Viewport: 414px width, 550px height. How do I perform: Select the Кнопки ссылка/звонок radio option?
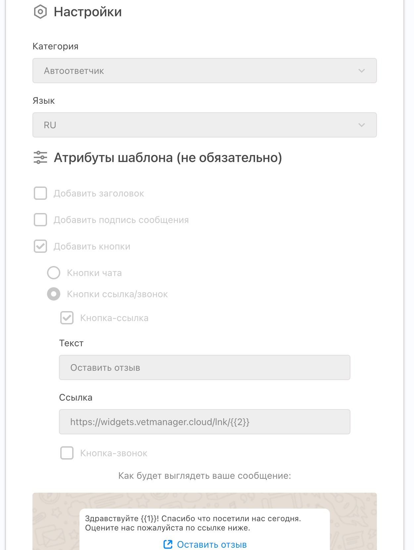point(54,294)
